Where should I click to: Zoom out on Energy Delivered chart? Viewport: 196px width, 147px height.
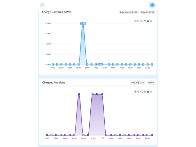click(138, 21)
